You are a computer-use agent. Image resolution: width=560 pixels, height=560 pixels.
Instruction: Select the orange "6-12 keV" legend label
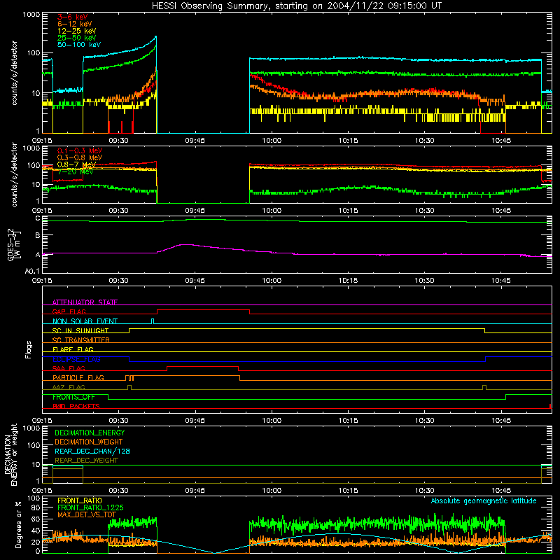(75, 24)
